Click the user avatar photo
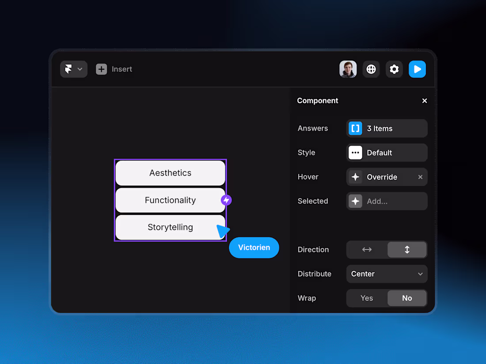Image resolution: width=486 pixels, height=364 pixels. (348, 69)
